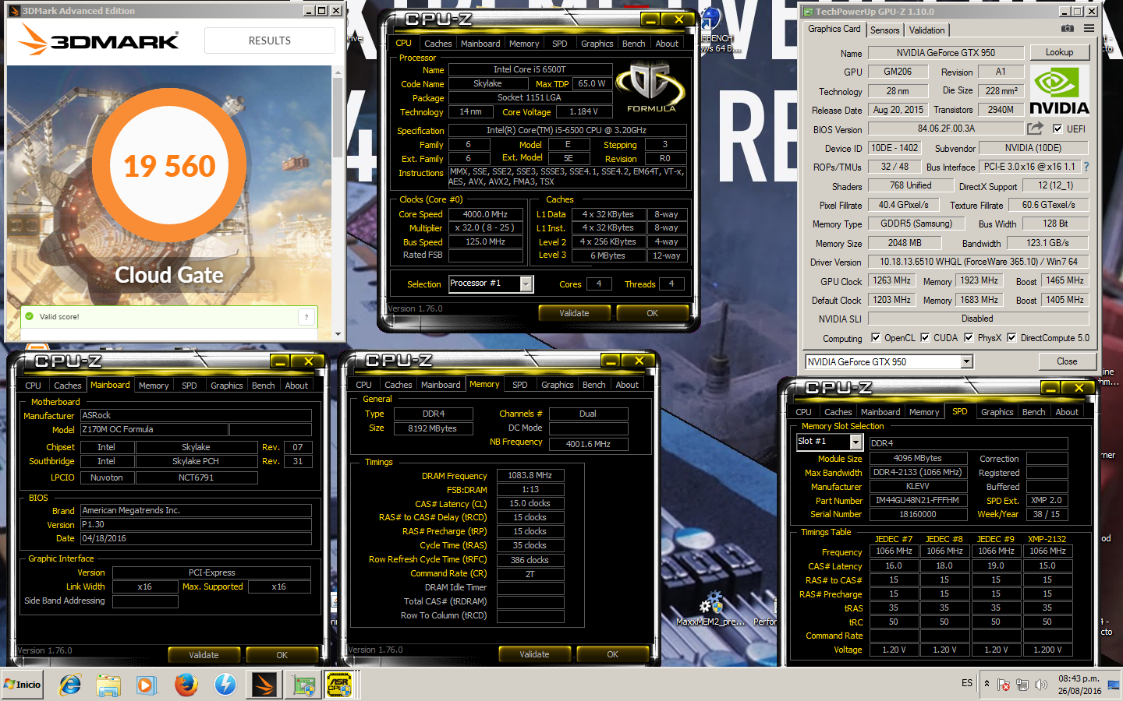Click the NVIDIA logo in GPU-Z

click(1059, 90)
